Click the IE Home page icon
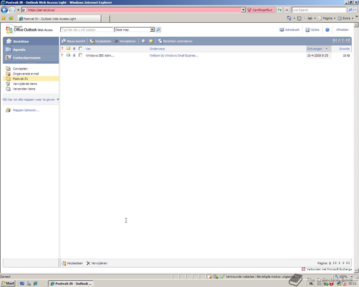The image size is (359, 287). coord(289,18)
